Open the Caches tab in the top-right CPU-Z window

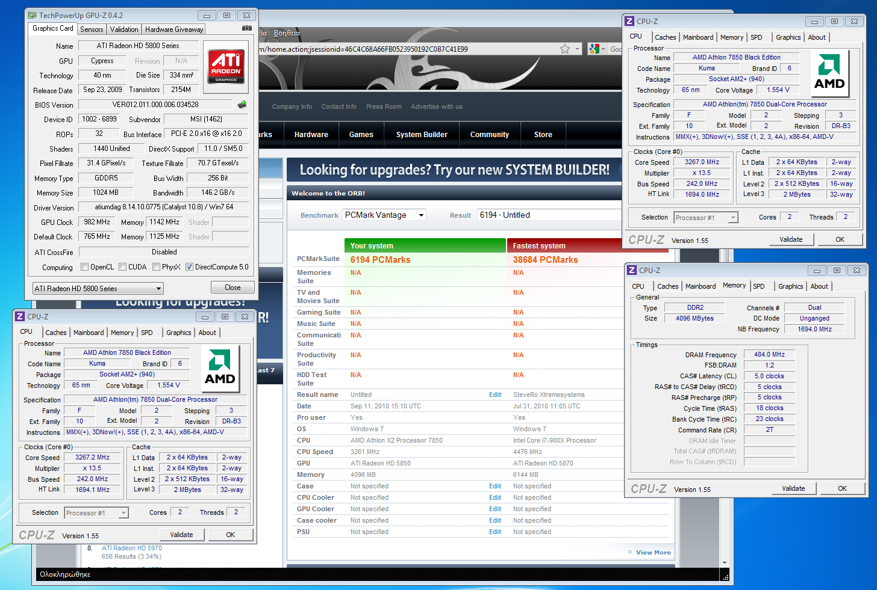click(x=666, y=37)
